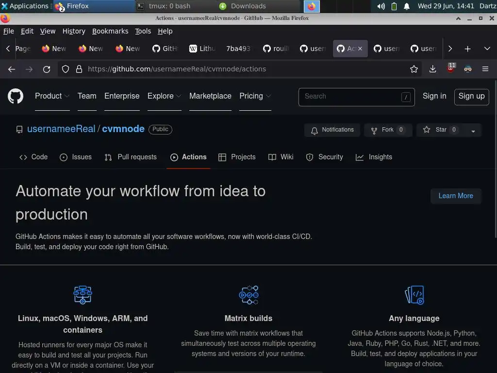The height and width of the screenshot is (373, 497).
Task: Click the Any language code illustration icon
Action: coord(414,295)
